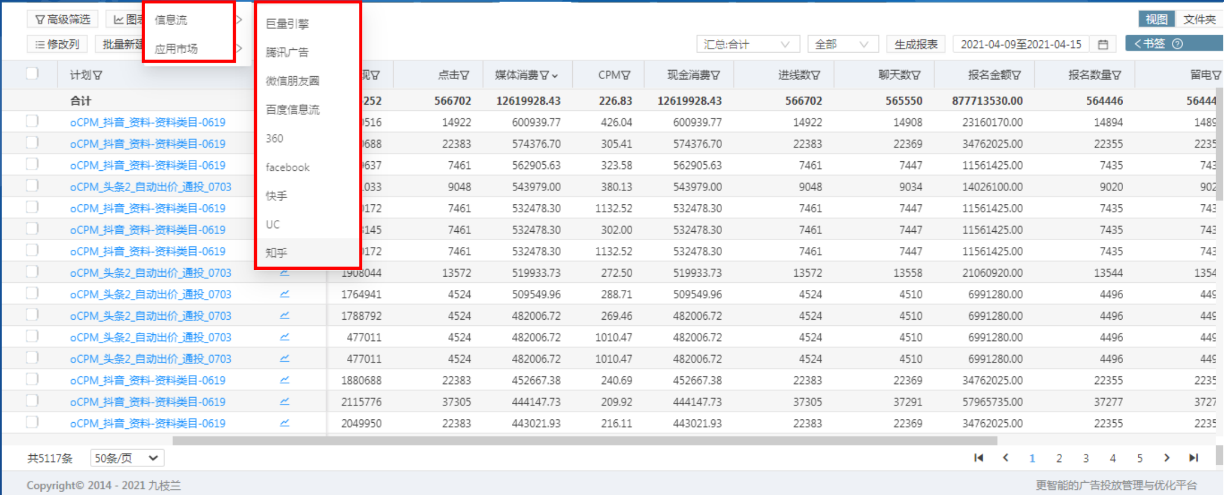
Task: Expand the 汇总:合计 dropdown
Action: [x=748, y=44]
